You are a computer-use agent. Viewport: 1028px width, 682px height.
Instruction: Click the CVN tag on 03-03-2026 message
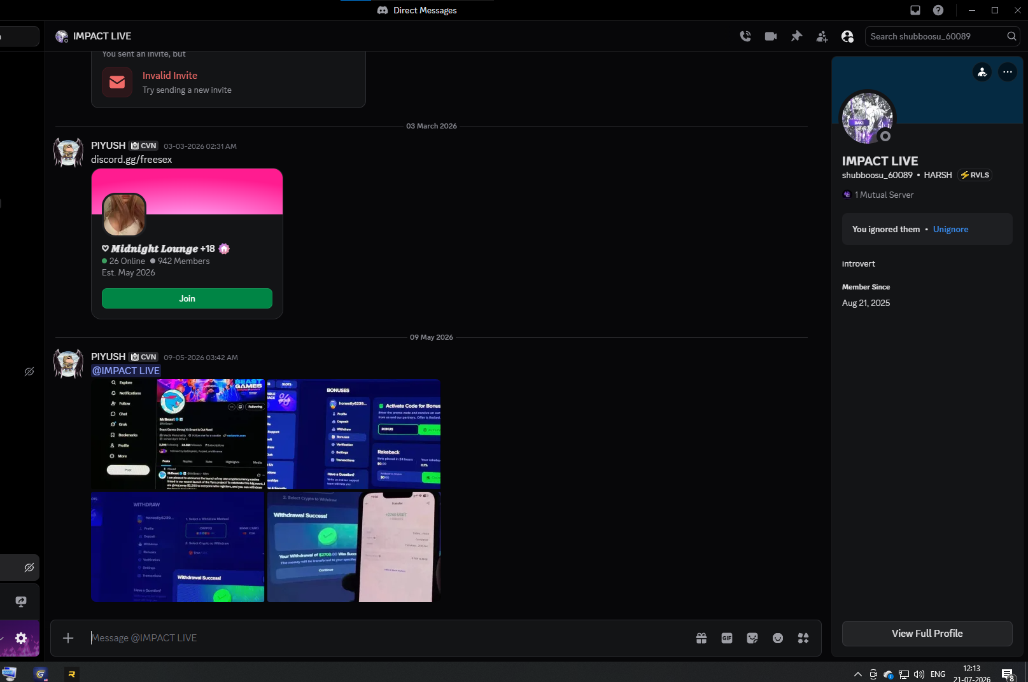point(144,146)
